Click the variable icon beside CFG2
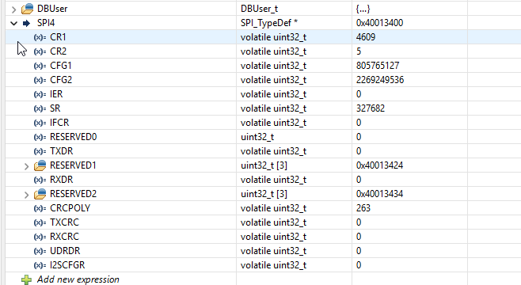The height and width of the screenshot is (285, 521). (x=40, y=81)
